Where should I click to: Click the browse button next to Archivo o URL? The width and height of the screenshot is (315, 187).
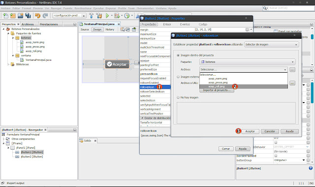tap(292, 83)
